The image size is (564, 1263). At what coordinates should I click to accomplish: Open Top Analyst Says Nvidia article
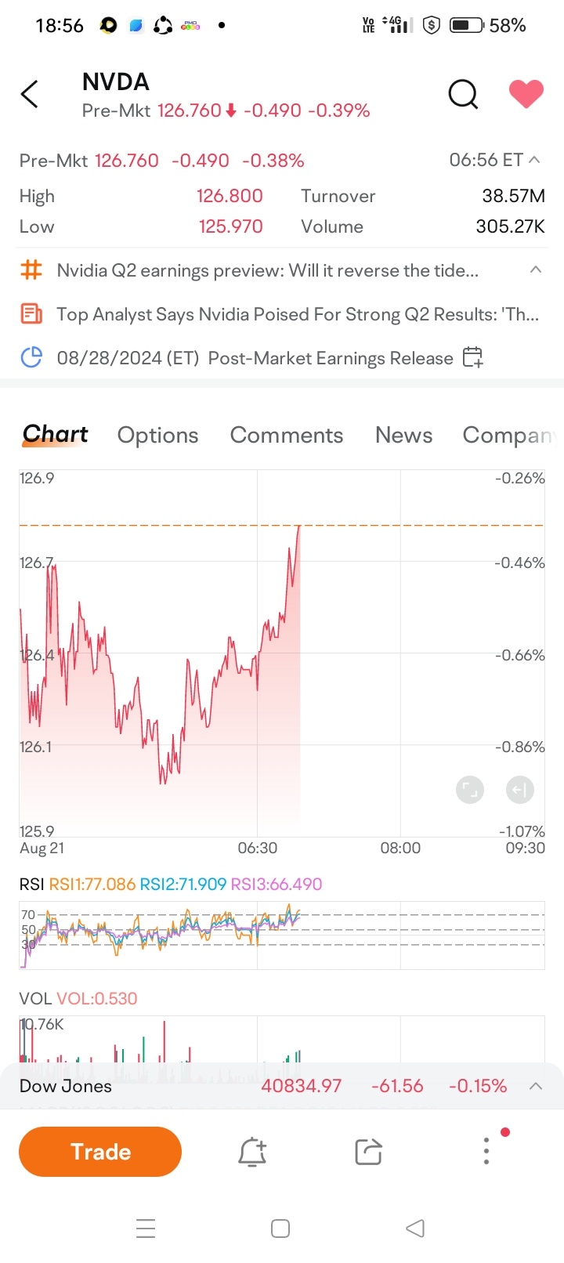pyautogui.click(x=297, y=315)
